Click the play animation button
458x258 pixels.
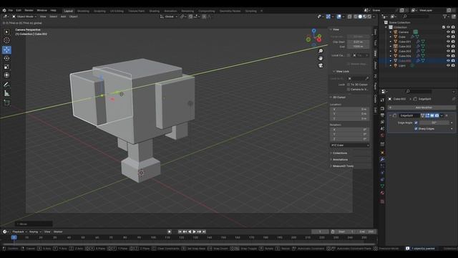click(x=194, y=231)
